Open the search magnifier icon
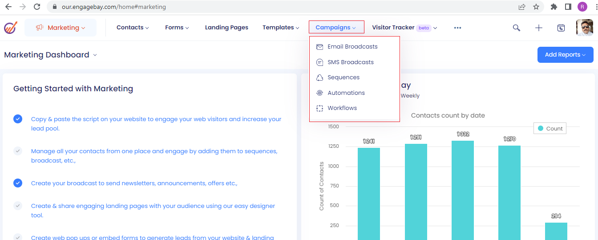 pos(517,28)
